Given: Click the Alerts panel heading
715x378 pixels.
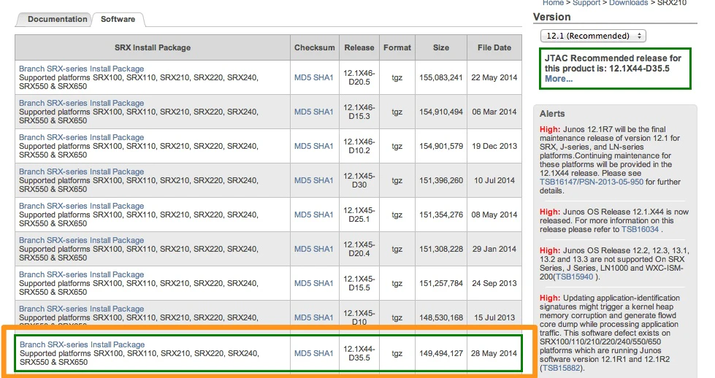Looking at the screenshot, I should [x=552, y=114].
